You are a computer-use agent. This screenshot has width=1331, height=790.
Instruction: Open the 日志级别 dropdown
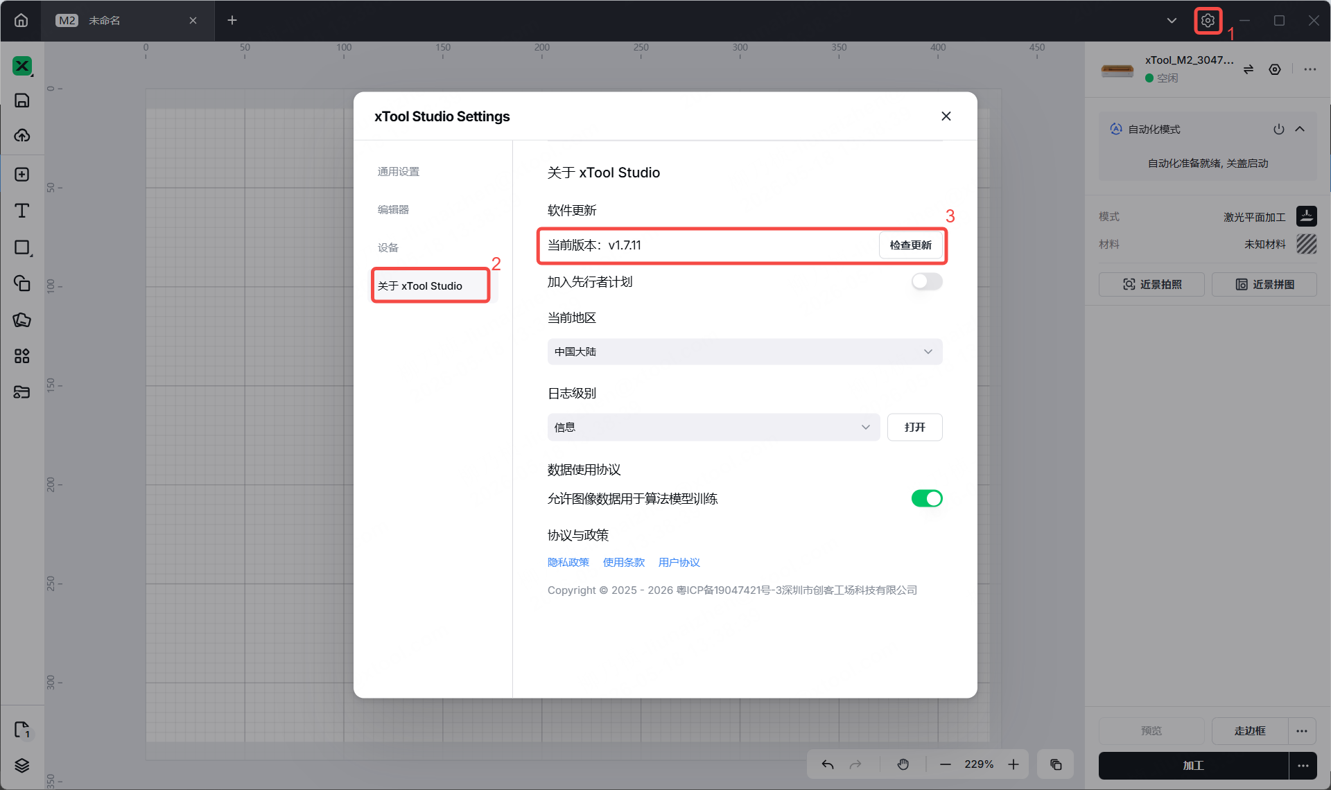coord(713,427)
